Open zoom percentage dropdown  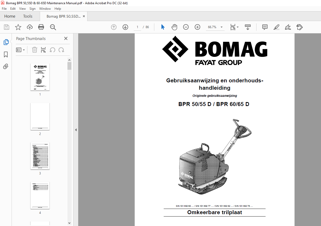pyautogui.click(x=221, y=27)
